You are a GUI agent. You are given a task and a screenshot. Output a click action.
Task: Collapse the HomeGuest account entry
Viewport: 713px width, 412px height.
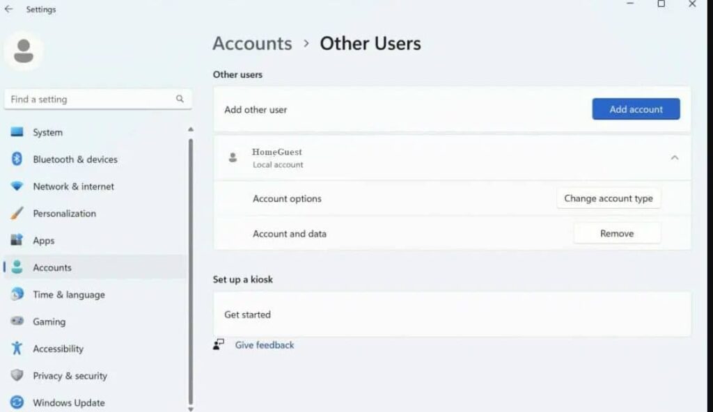[x=674, y=158]
